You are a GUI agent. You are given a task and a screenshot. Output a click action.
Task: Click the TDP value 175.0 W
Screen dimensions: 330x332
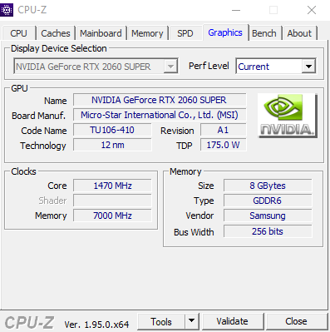[x=223, y=145]
